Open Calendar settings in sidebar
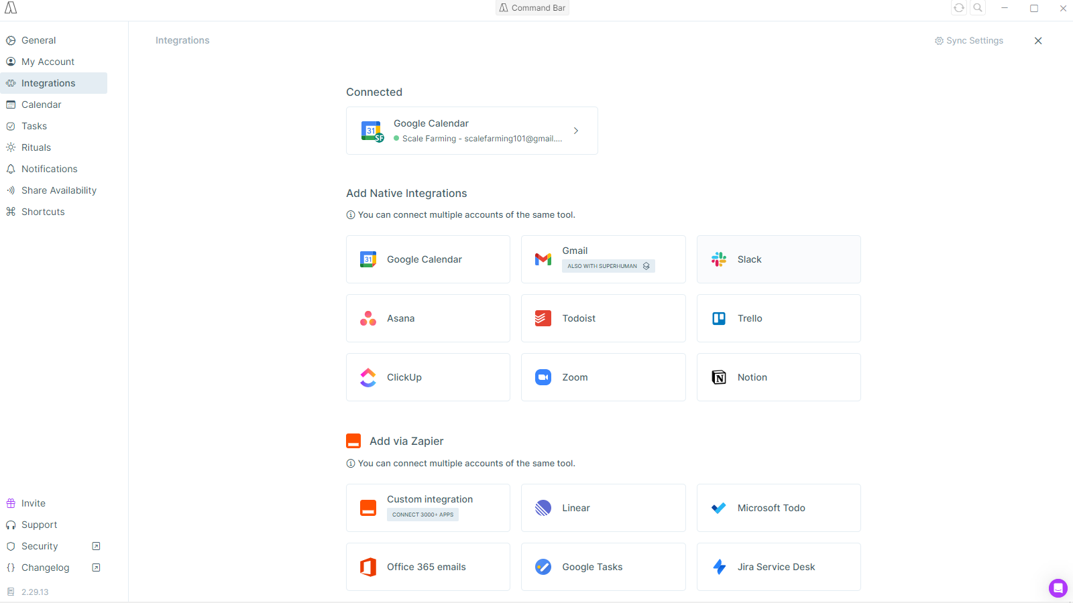The width and height of the screenshot is (1073, 603). pyautogui.click(x=54, y=105)
